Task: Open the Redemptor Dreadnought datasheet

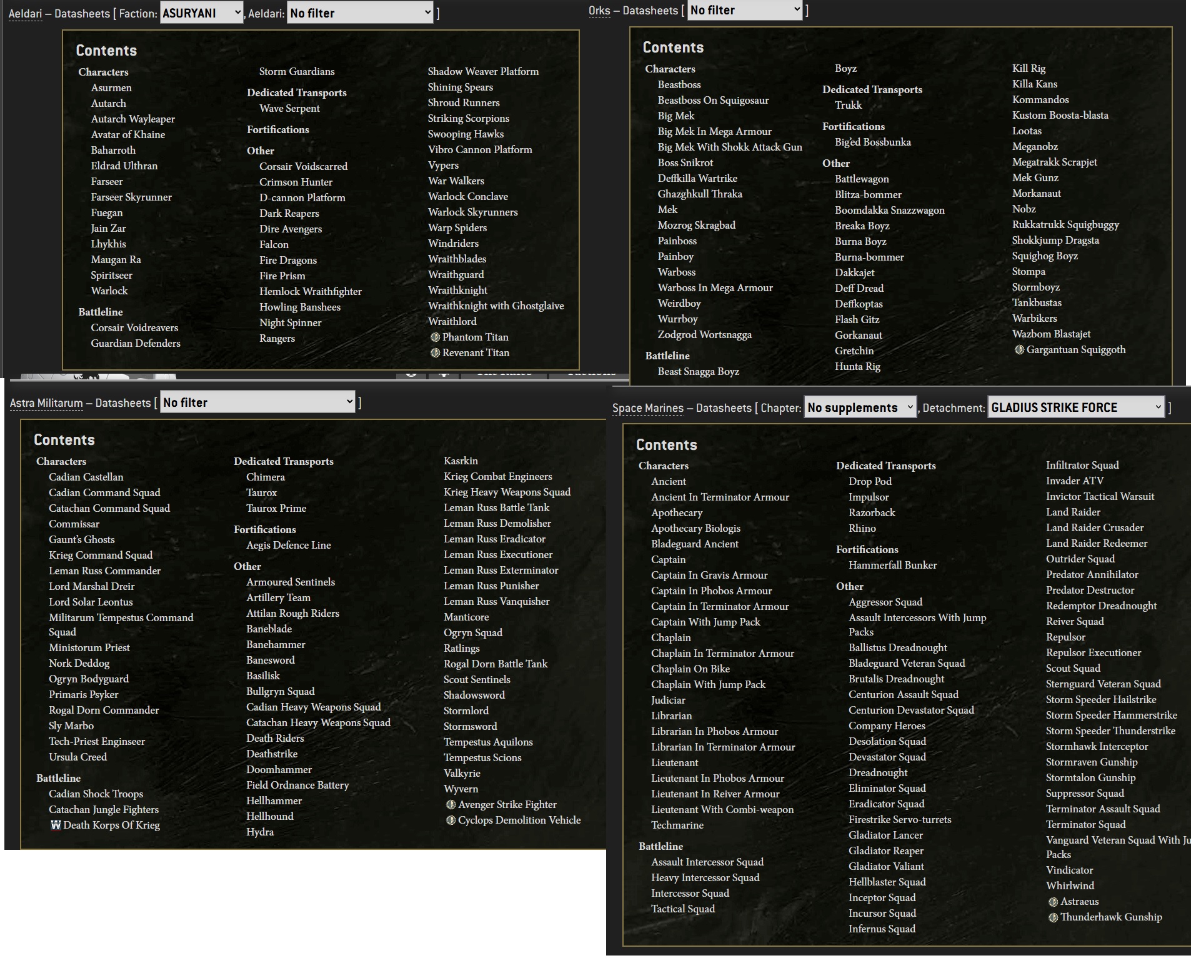Action: coord(1101,606)
